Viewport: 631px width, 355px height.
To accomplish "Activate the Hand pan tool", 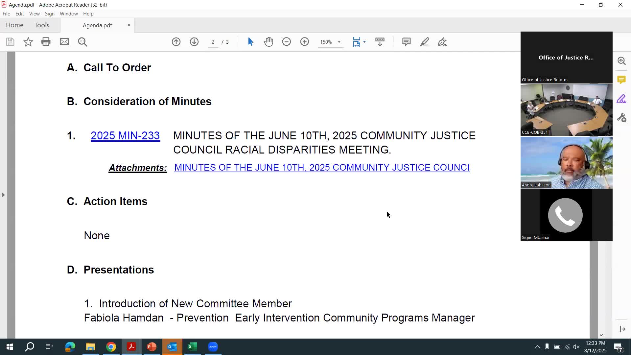I will tap(269, 42).
